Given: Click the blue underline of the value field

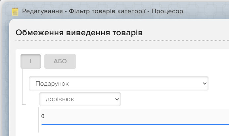Looking at the screenshot, I should (135, 124).
